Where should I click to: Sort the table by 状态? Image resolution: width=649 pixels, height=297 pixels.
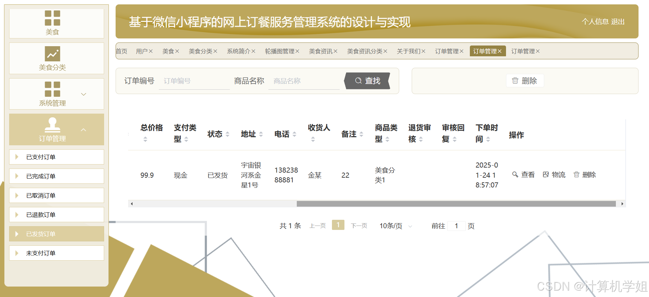point(227,134)
